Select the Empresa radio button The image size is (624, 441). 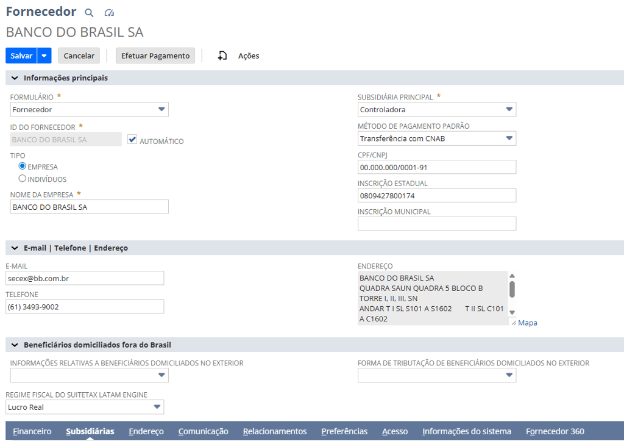click(x=23, y=166)
